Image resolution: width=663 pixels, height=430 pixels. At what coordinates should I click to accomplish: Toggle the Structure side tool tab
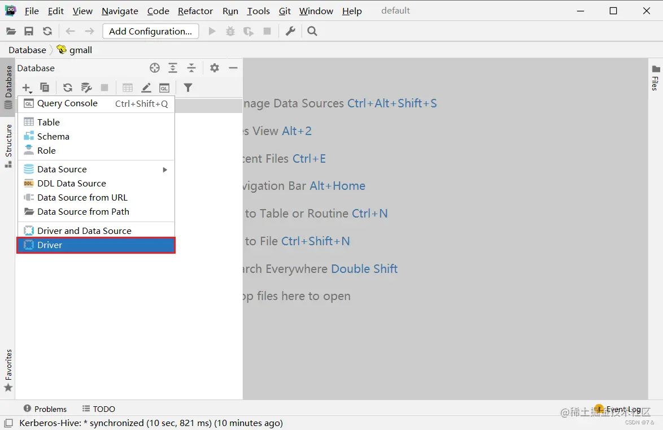pyautogui.click(x=8, y=146)
